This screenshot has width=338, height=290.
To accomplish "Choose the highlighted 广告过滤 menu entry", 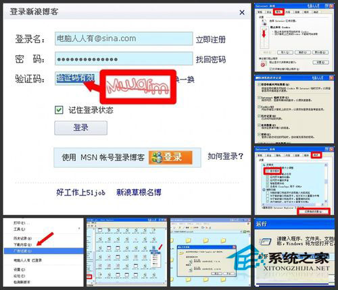I will coord(44,251).
